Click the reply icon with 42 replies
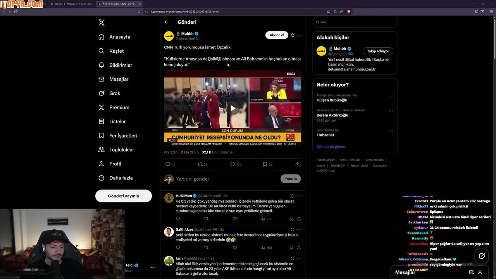The image size is (496, 279). pyautogui.click(x=168, y=164)
